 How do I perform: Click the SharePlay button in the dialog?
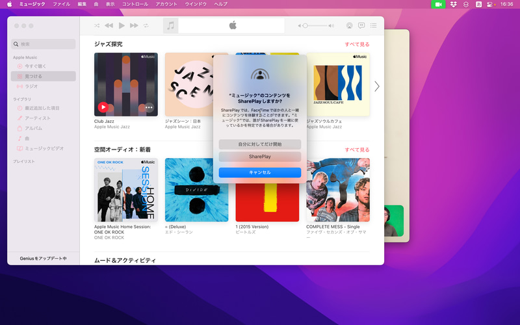pyautogui.click(x=260, y=157)
